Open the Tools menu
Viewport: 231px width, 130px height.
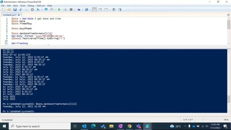pos(22,6)
